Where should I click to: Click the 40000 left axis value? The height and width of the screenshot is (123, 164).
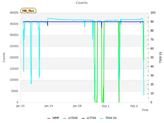pos(14,13)
